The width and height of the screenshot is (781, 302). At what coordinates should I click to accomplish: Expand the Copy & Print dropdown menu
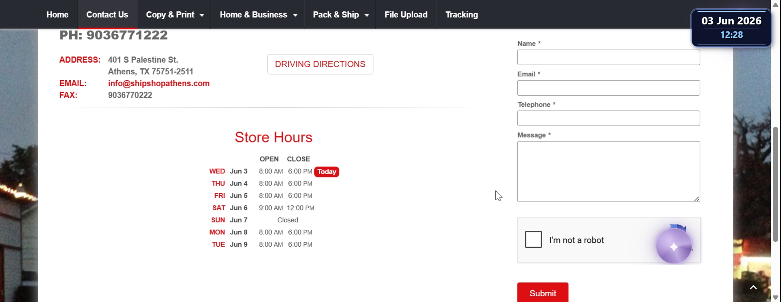pyautogui.click(x=175, y=15)
